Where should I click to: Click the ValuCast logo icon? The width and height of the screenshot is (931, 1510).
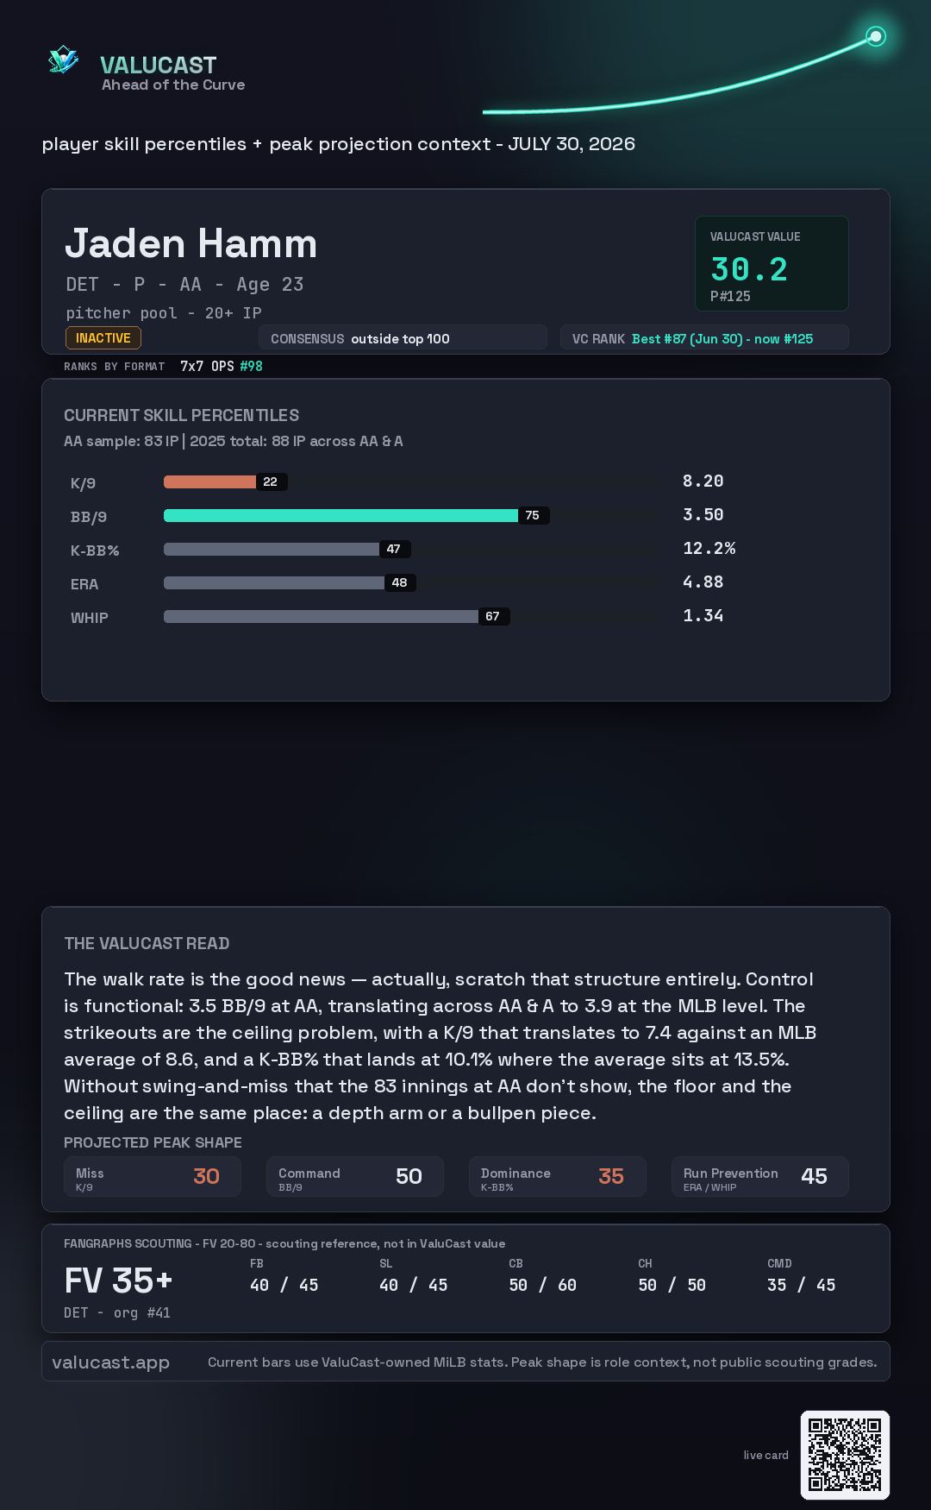(63, 60)
